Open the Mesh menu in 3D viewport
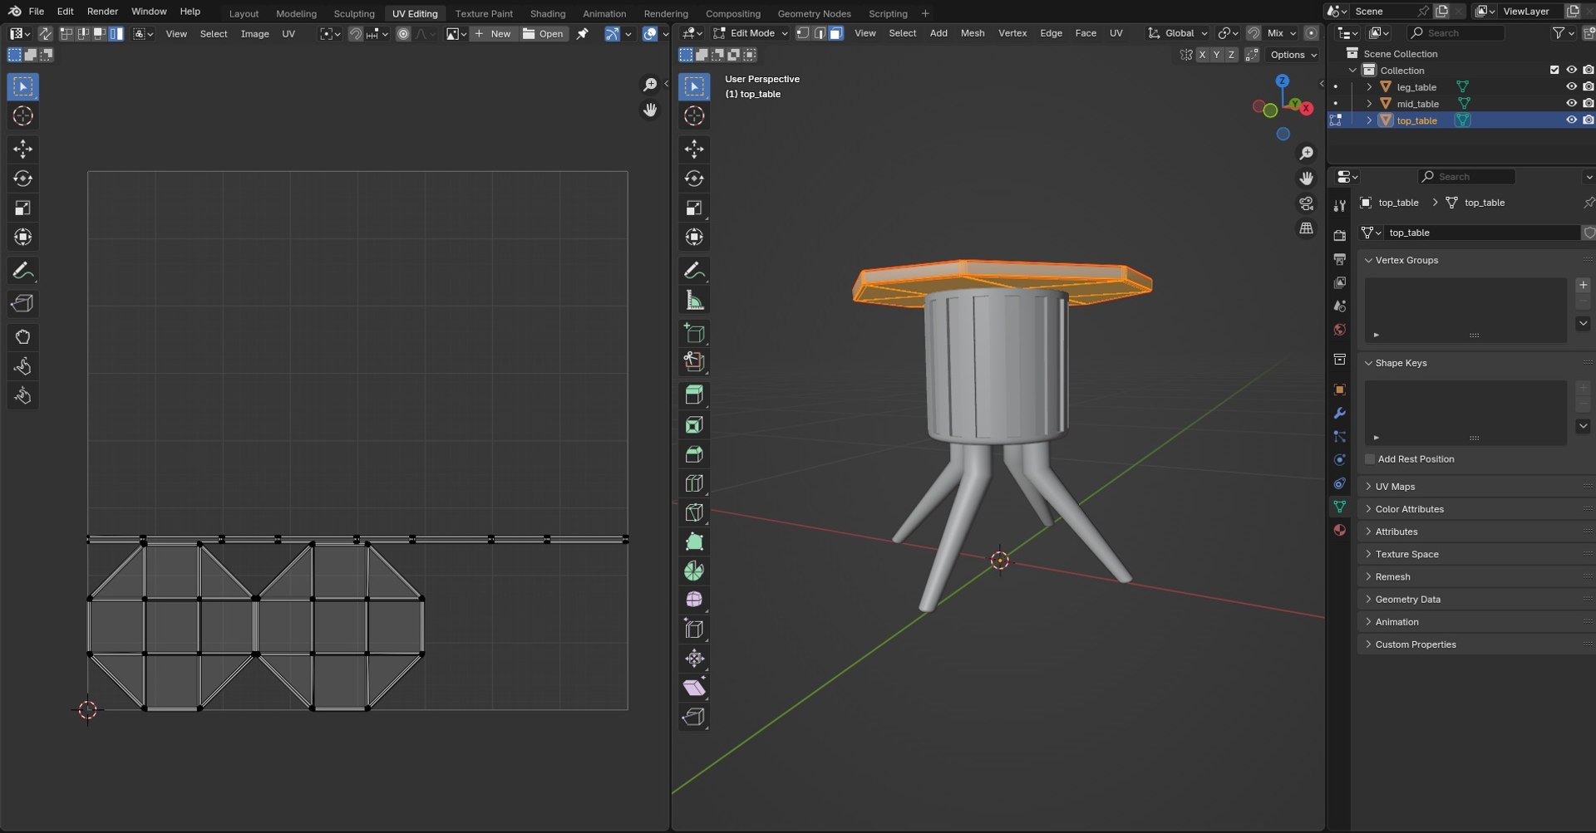 pyautogui.click(x=972, y=33)
